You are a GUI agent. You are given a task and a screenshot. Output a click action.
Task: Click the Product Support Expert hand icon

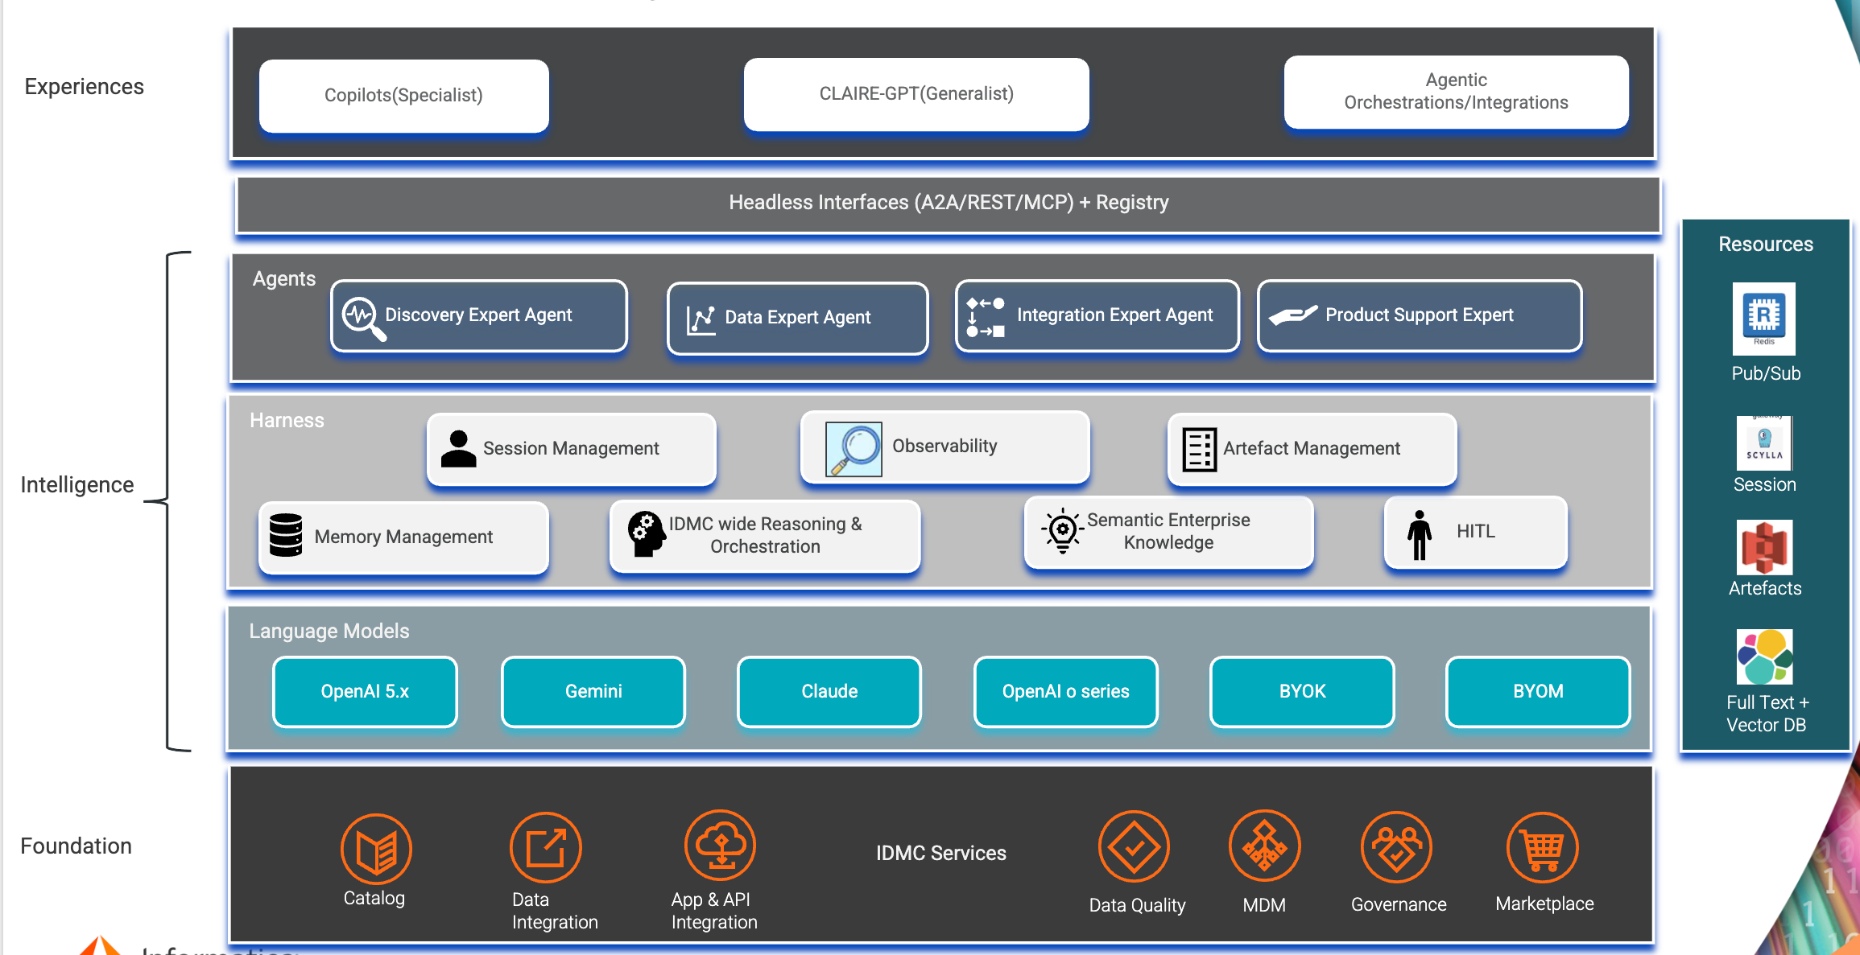click(x=1293, y=315)
